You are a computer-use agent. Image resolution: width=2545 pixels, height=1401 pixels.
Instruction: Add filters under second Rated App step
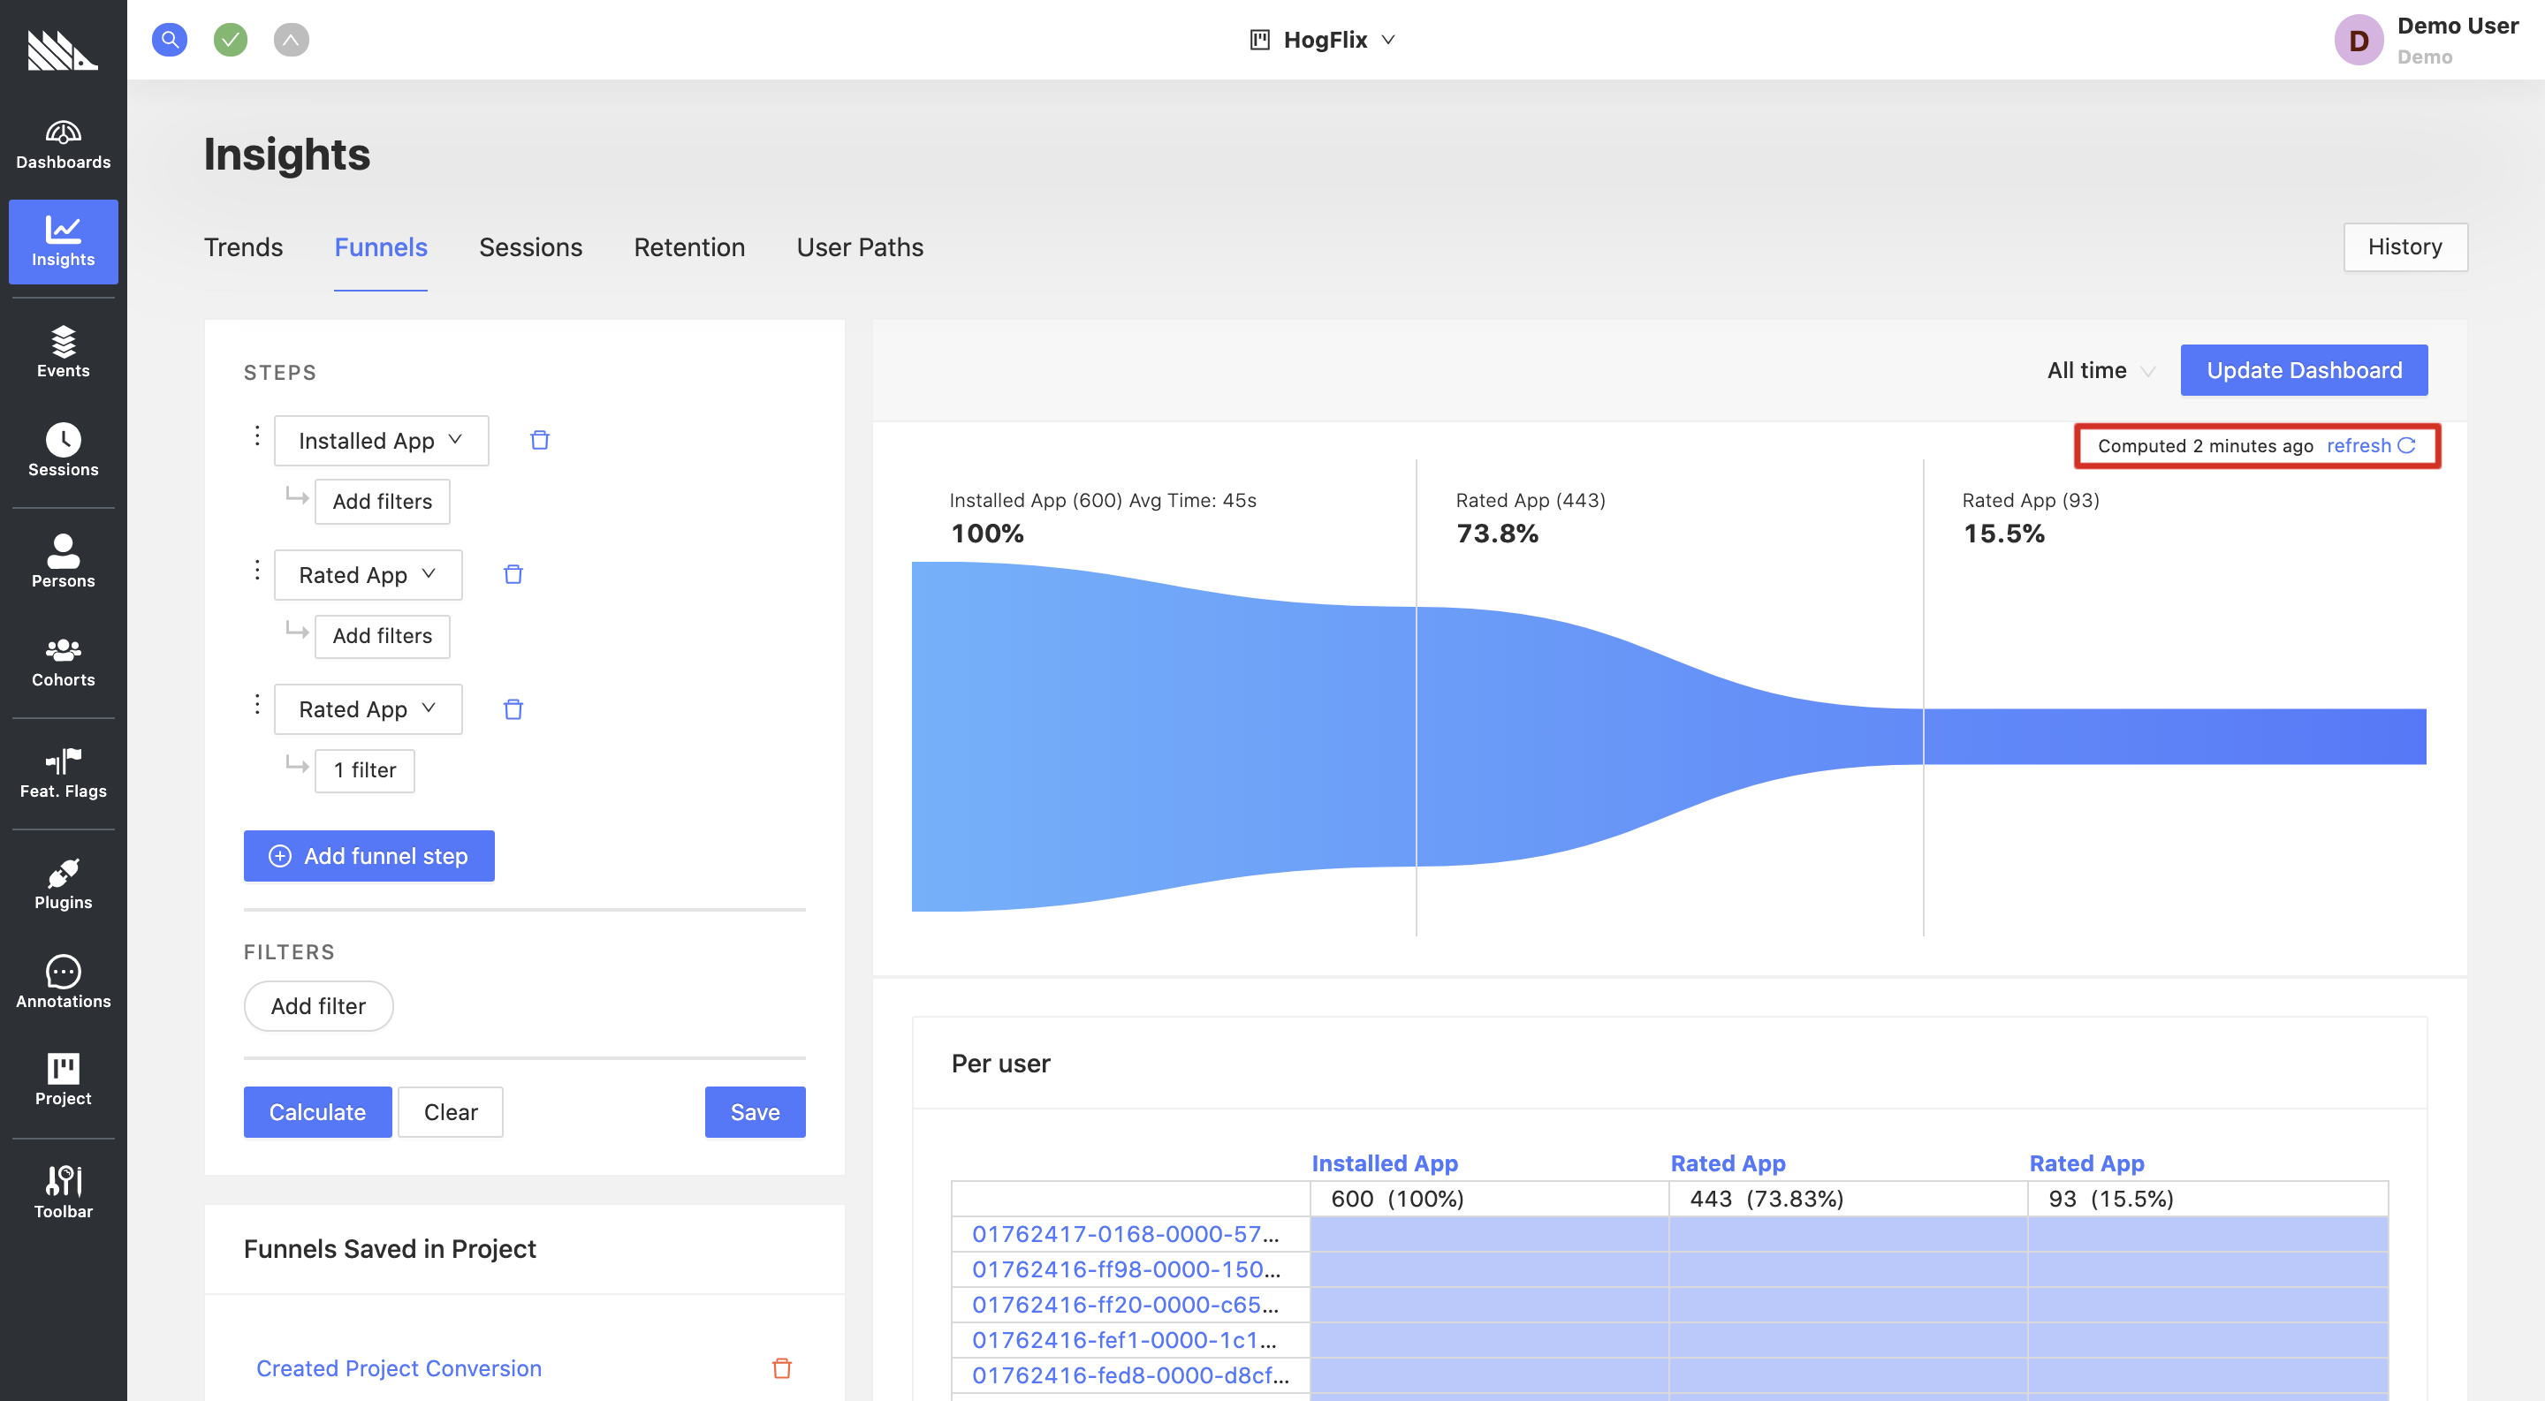point(383,636)
